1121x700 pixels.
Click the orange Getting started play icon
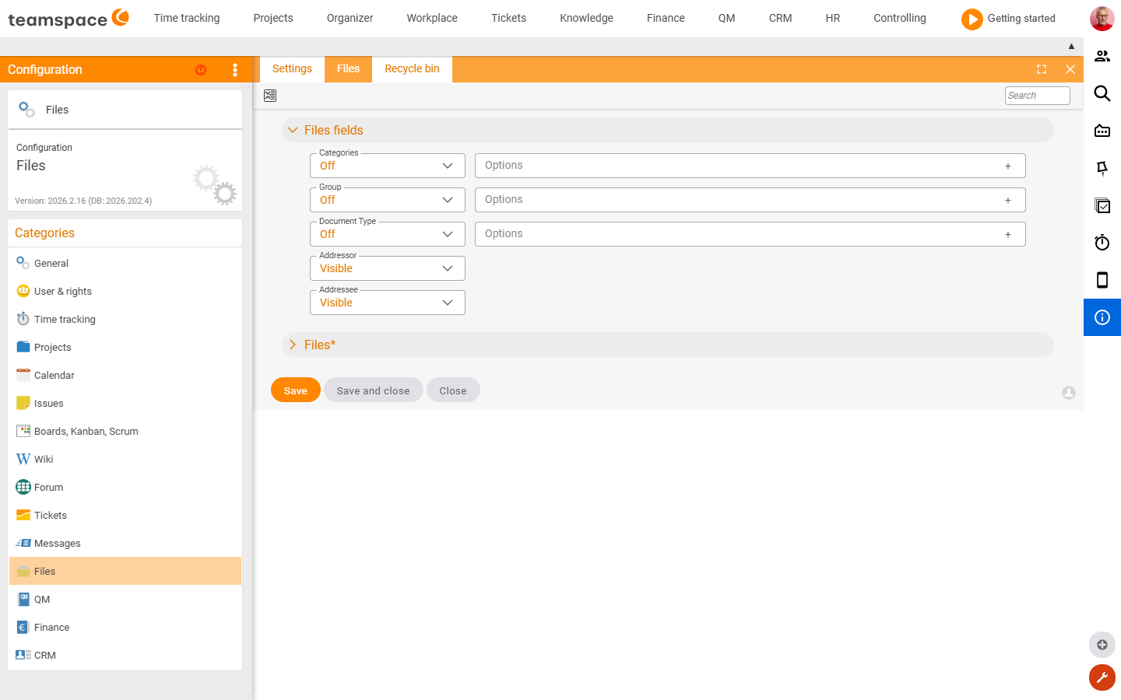point(972,19)
